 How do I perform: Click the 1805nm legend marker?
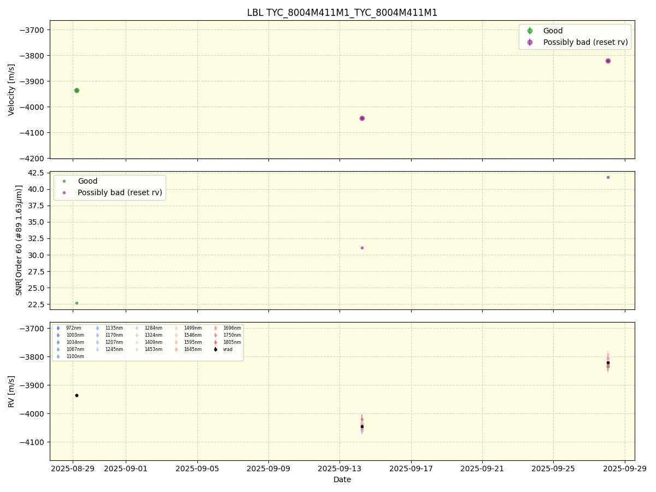tap(215, 342)
